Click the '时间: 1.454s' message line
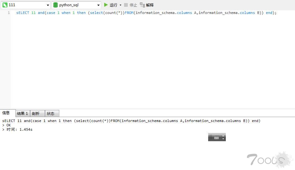This screenshot has width=295, height=170. [x=17, y=129]
